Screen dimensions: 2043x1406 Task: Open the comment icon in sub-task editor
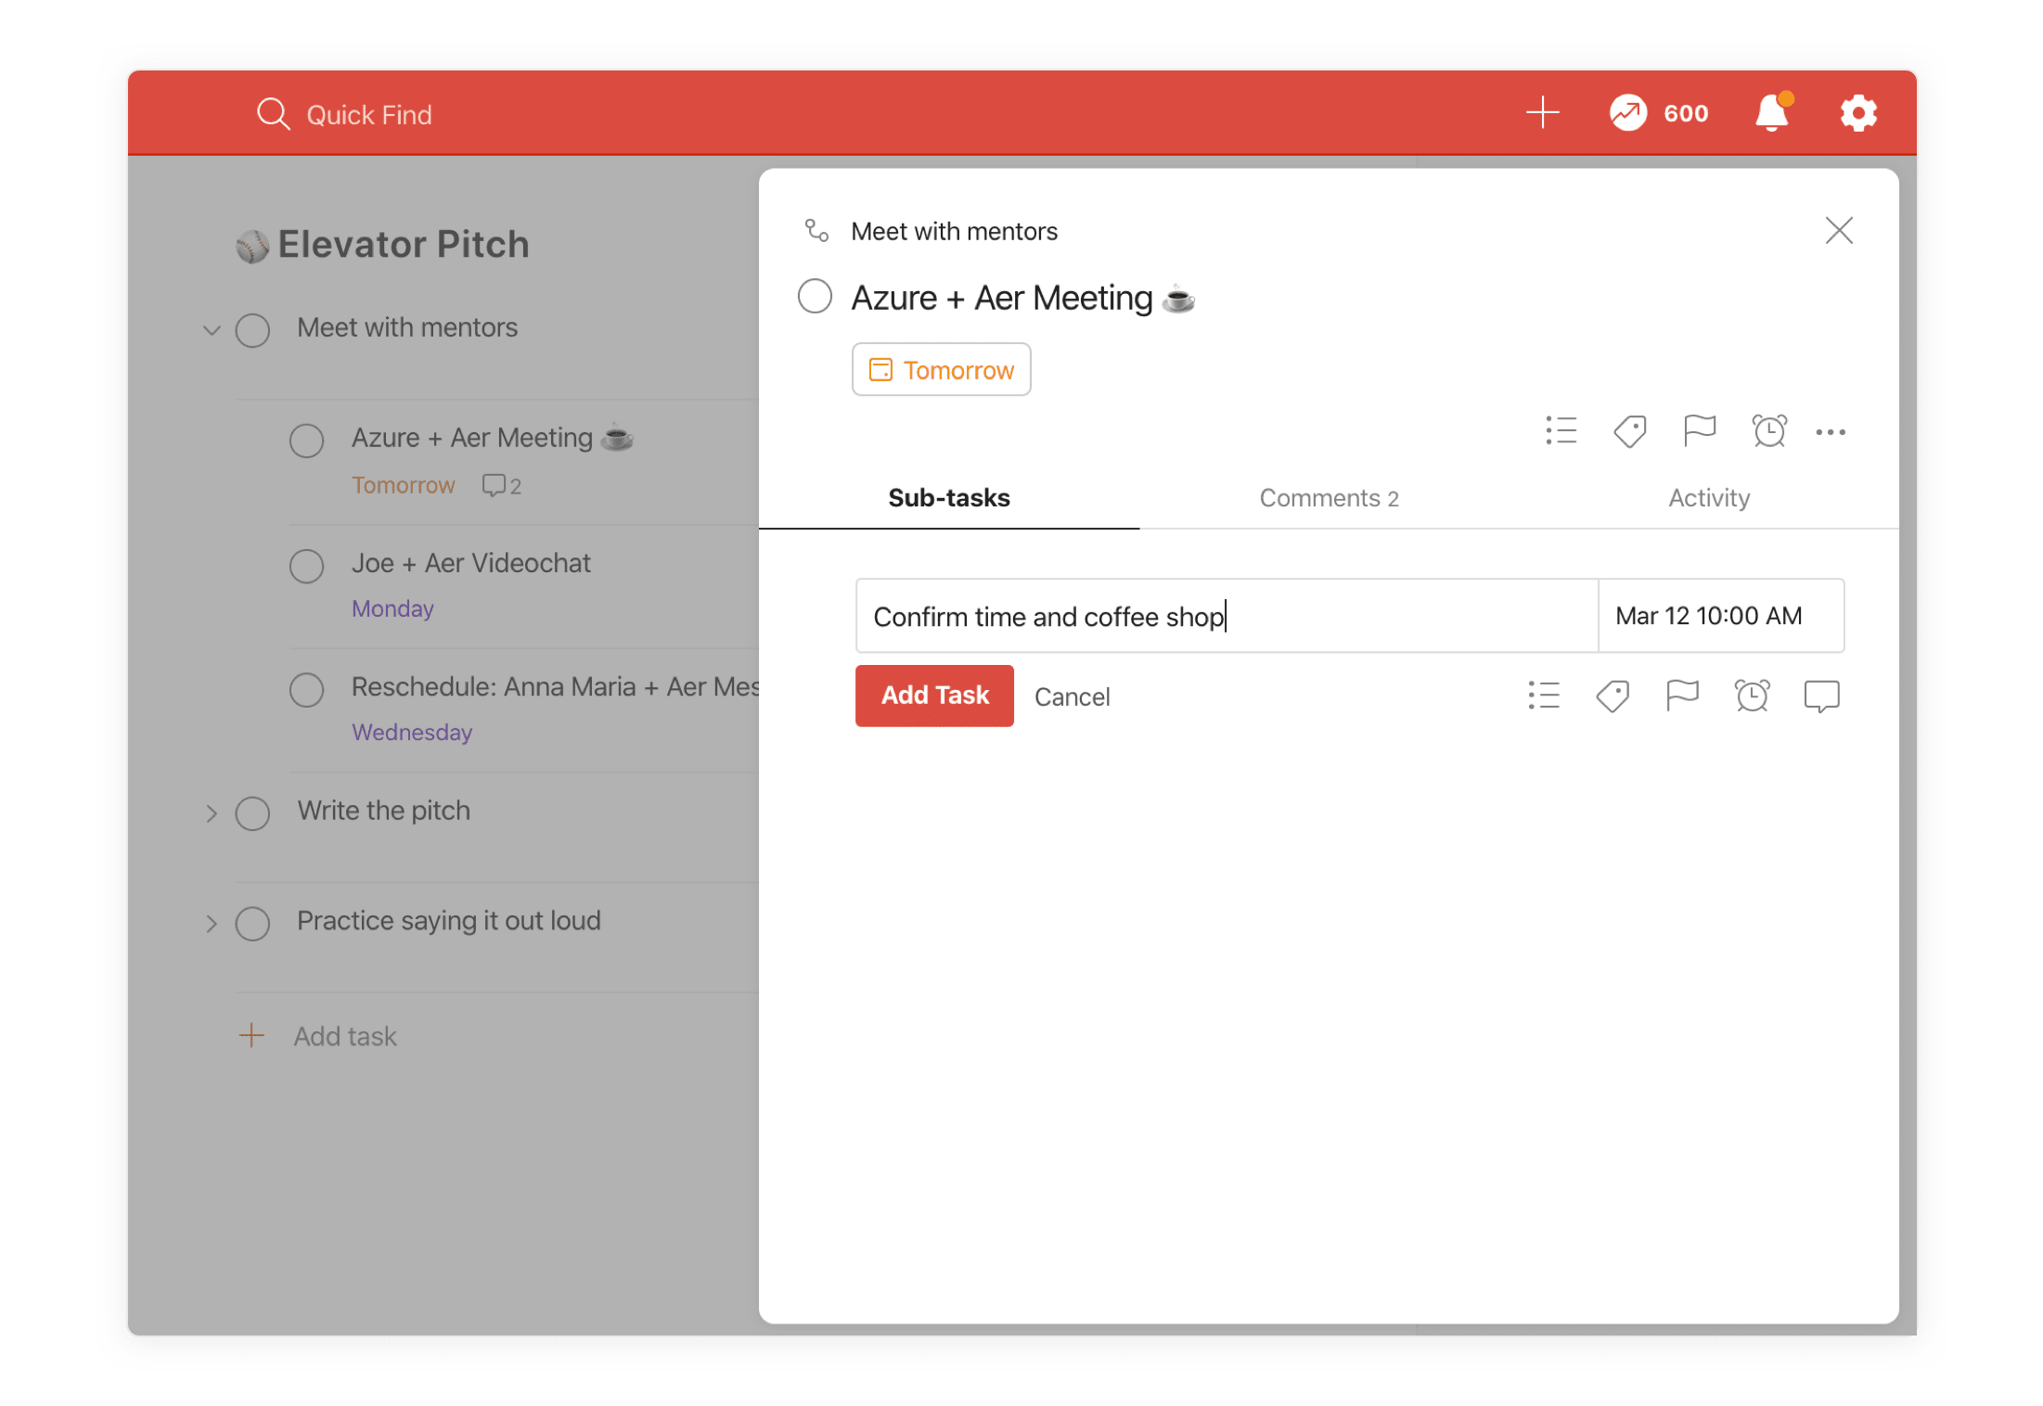click(1821, 696)
